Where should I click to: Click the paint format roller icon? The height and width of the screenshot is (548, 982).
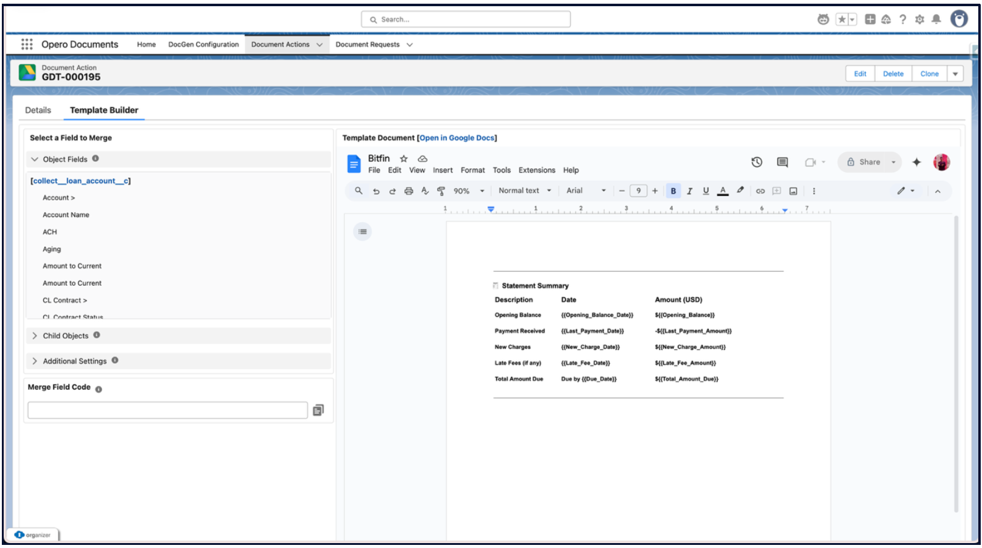pos(441,191)
